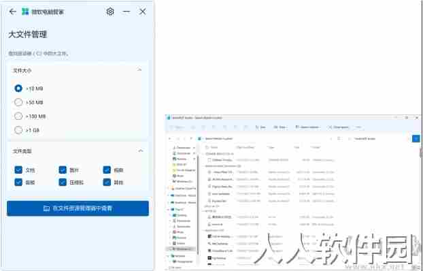Uncheck the 图片 file type checkbox
423x271 pixels.
point(63,170)
